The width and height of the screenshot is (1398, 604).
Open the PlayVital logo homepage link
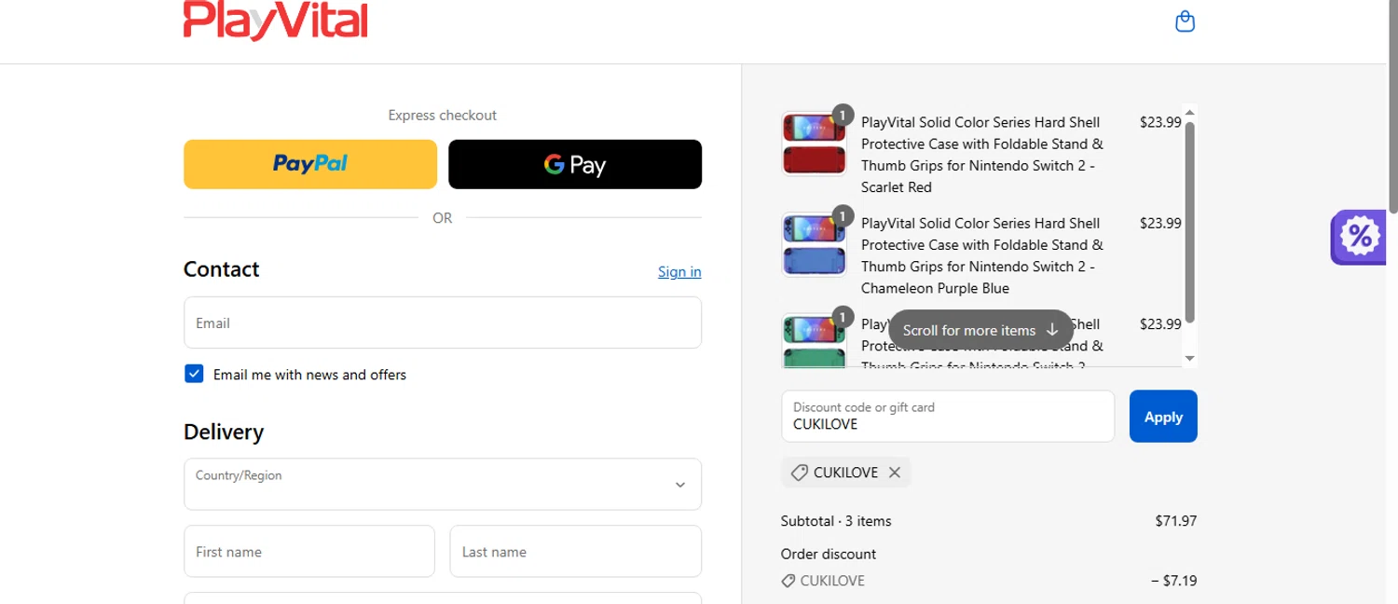[x=276, y=21]
